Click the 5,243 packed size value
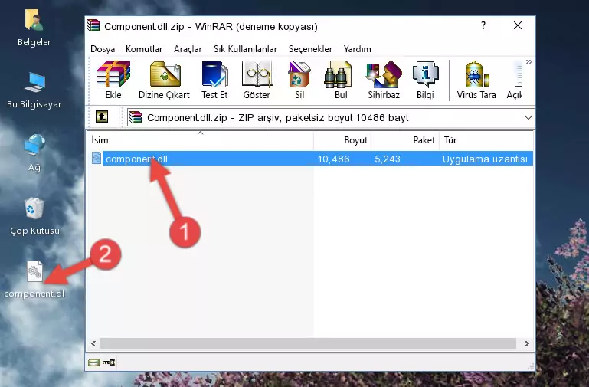Image resolution: width=589 pixels, height=387 pixels. point(388,159)
